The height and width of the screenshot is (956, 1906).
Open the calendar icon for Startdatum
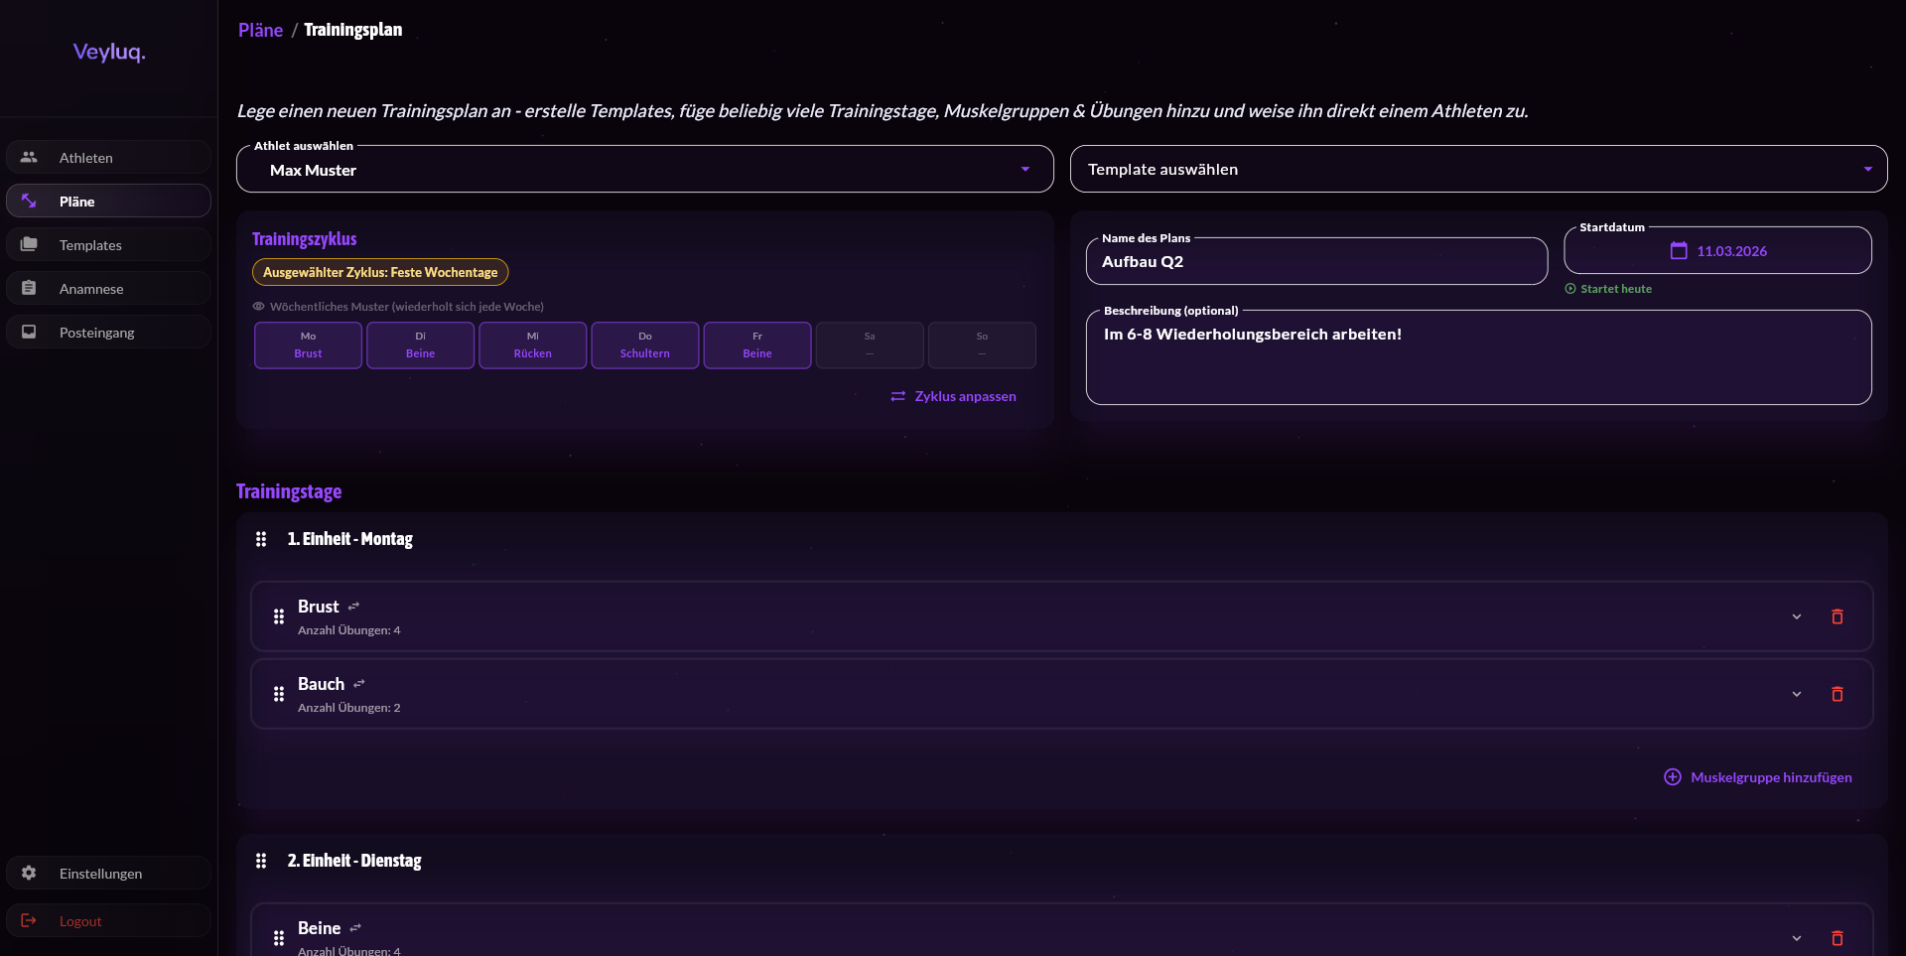coord(1679,251)
